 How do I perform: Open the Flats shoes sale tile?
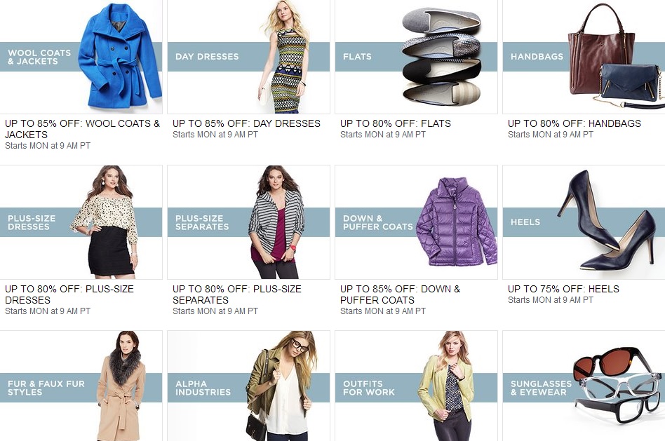(x=416, y=56)
